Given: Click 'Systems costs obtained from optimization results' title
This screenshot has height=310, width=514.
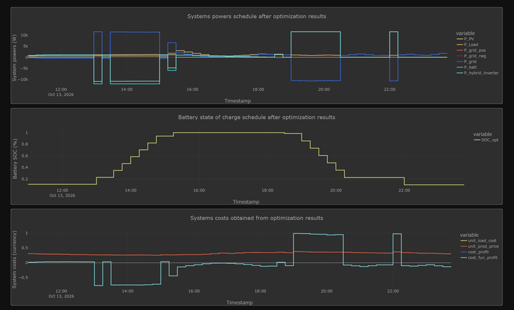Looking at the screenshot, I should coord(256,218).
